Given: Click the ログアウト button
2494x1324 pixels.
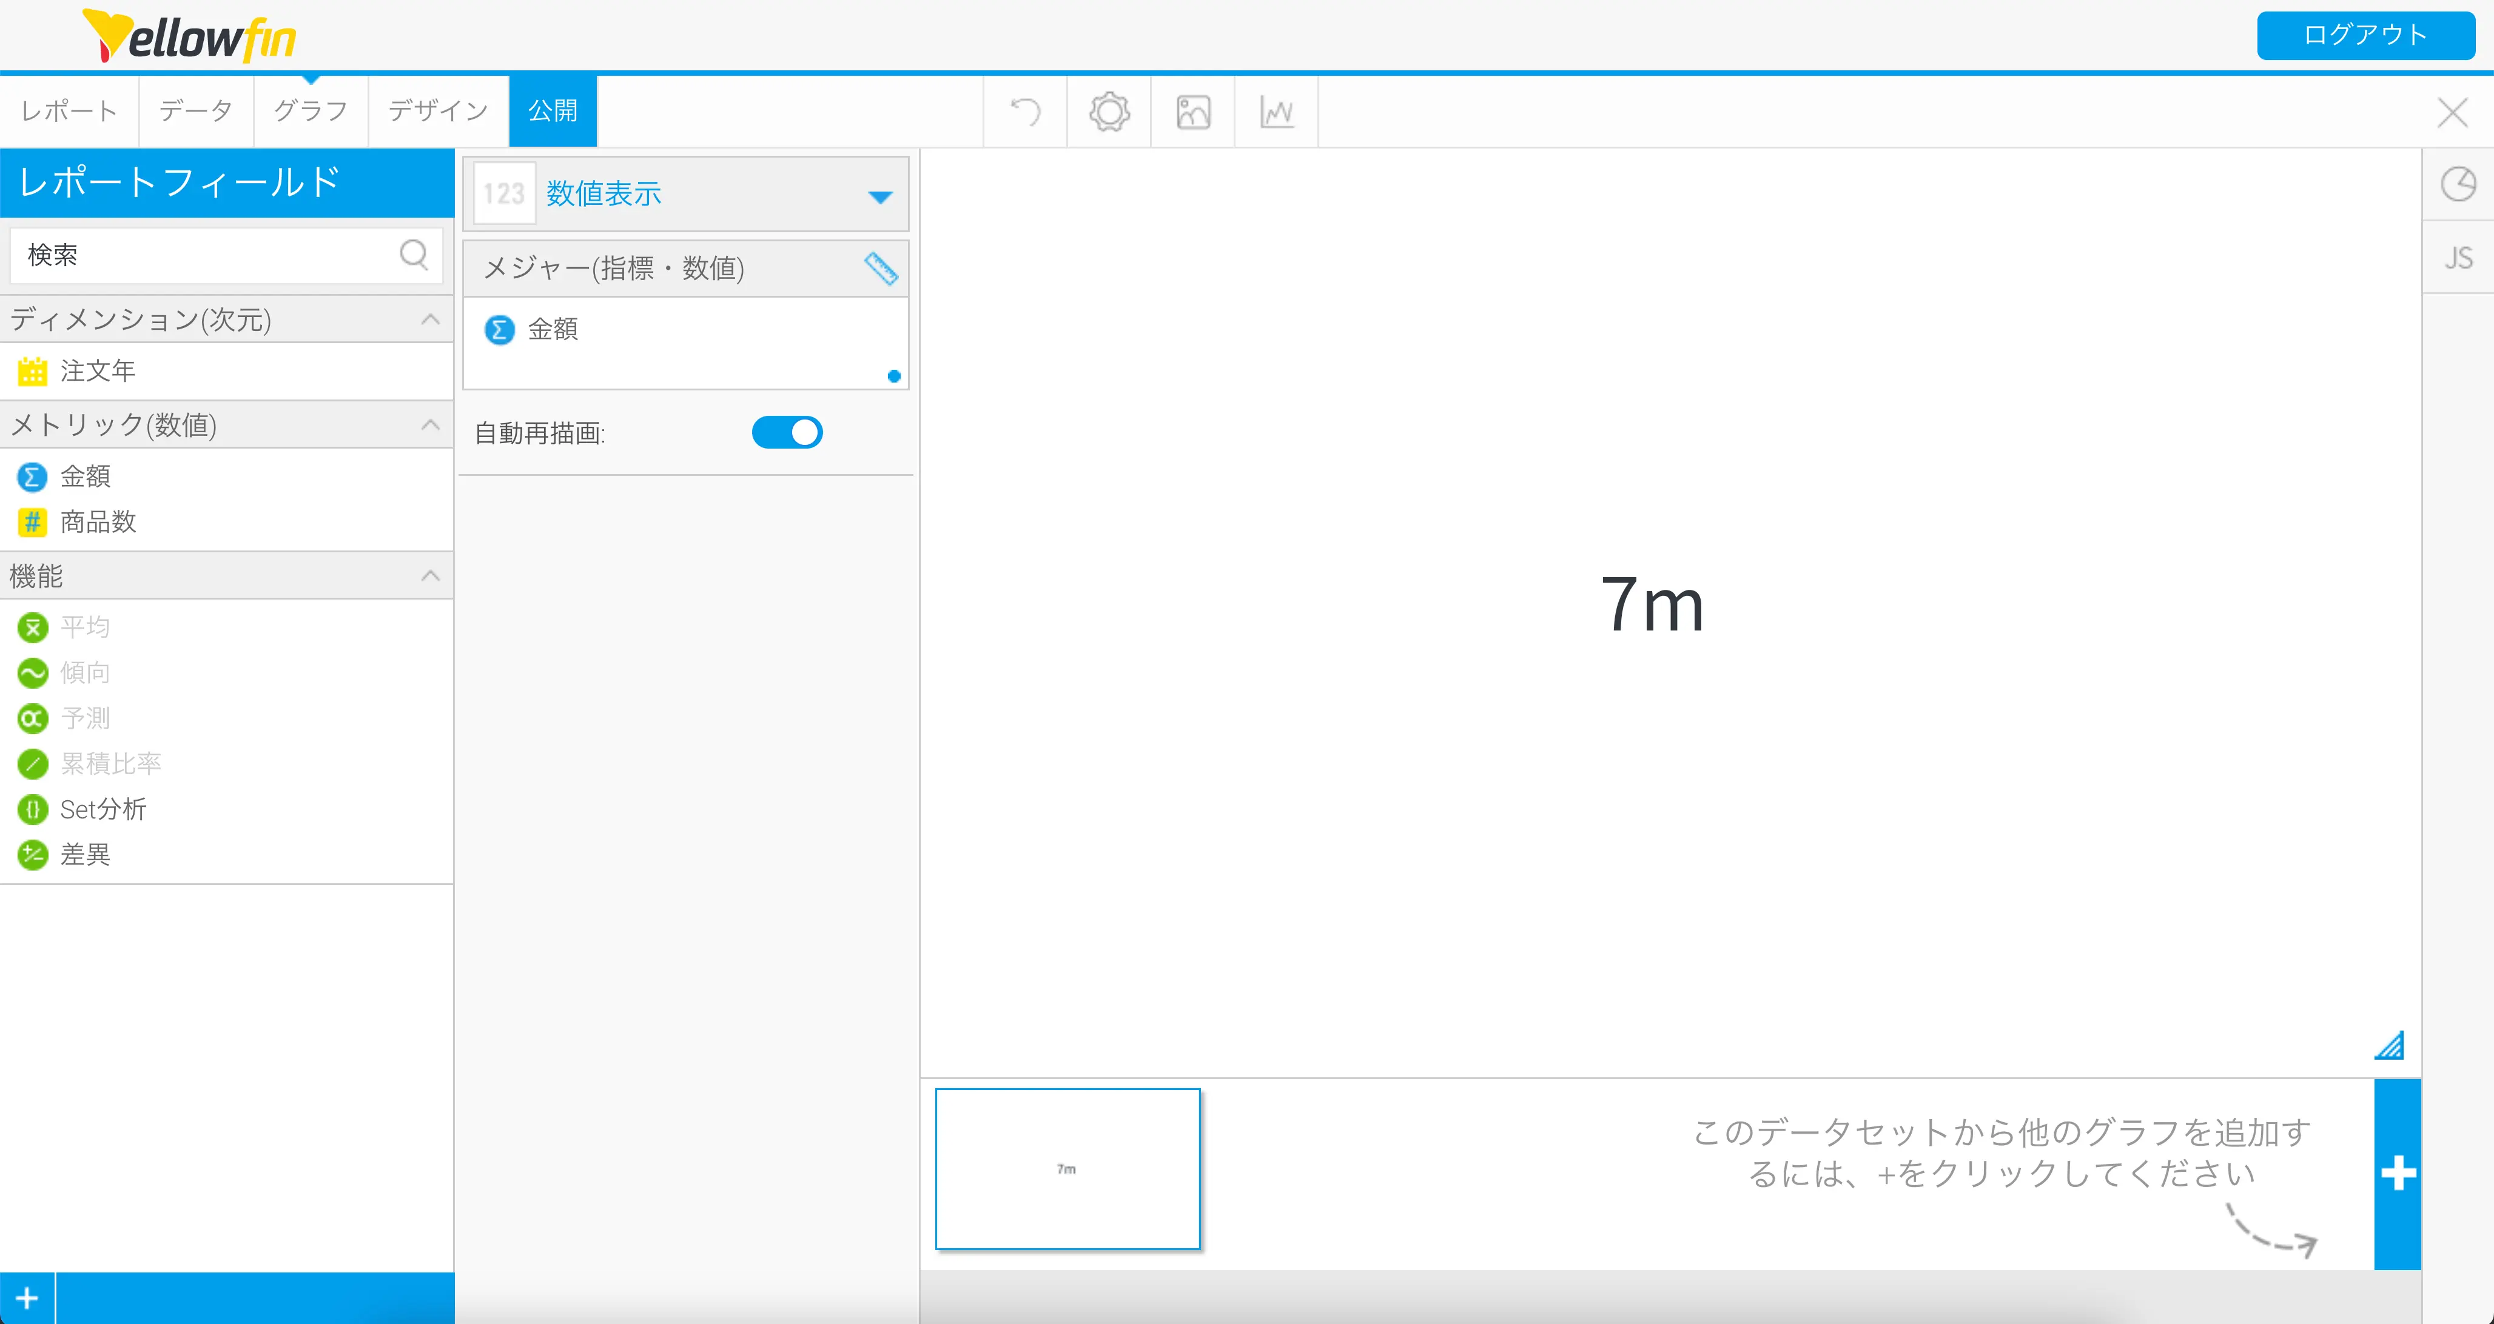Looking at the screenshot, I should point(2364,36).
